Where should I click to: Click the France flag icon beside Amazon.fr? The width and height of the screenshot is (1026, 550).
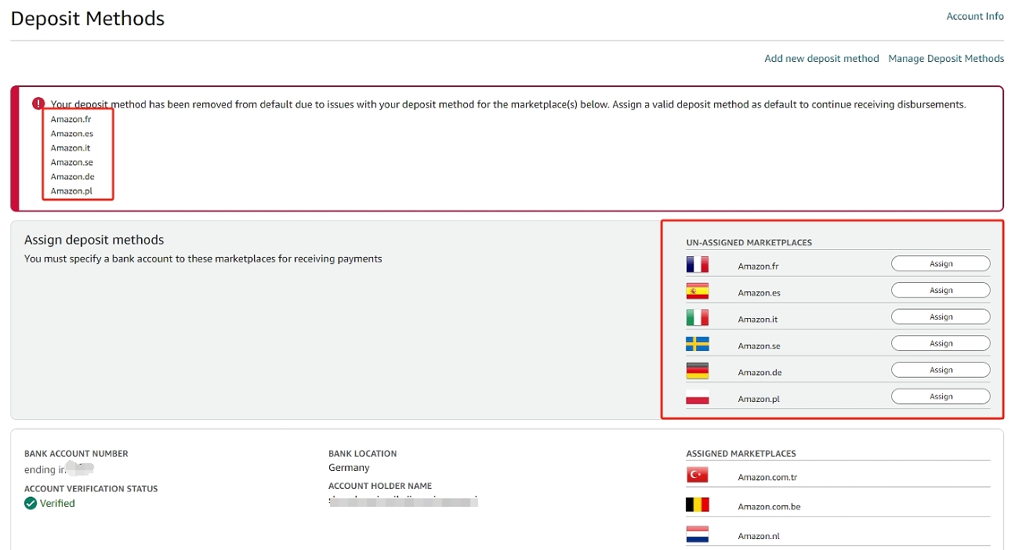coord(697,265)
